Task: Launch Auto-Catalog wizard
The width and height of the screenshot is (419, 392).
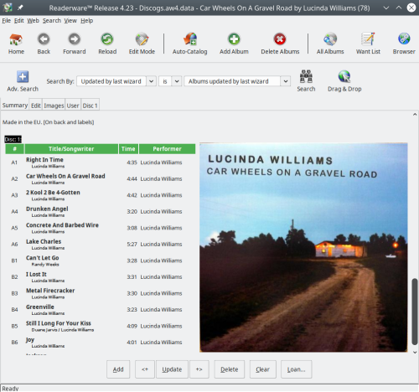Action: click(190, 44)
